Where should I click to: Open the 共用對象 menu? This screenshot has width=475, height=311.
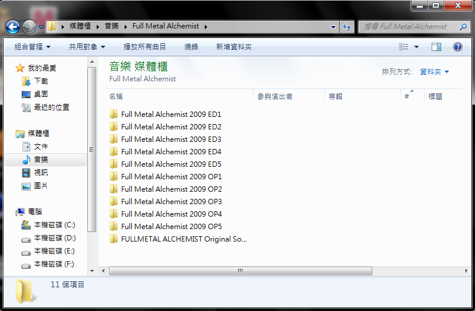coord(87,47)
